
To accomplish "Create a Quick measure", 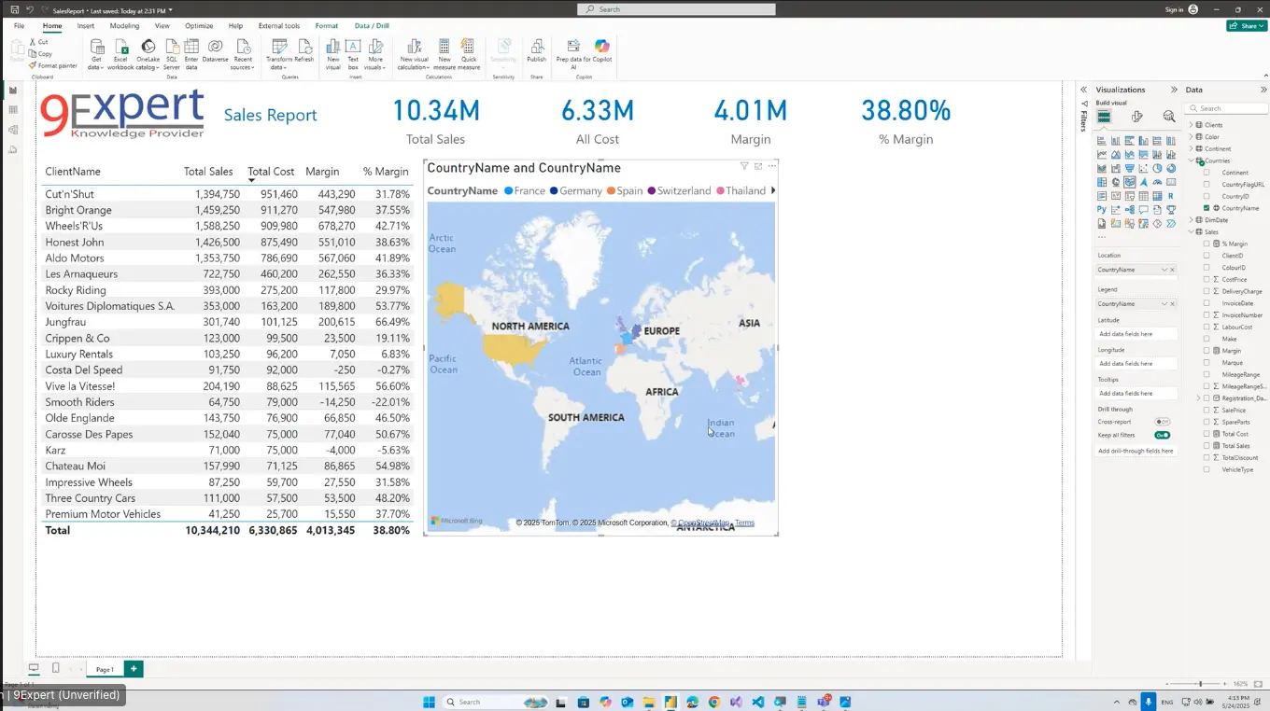I will click(x=469, y=54).
